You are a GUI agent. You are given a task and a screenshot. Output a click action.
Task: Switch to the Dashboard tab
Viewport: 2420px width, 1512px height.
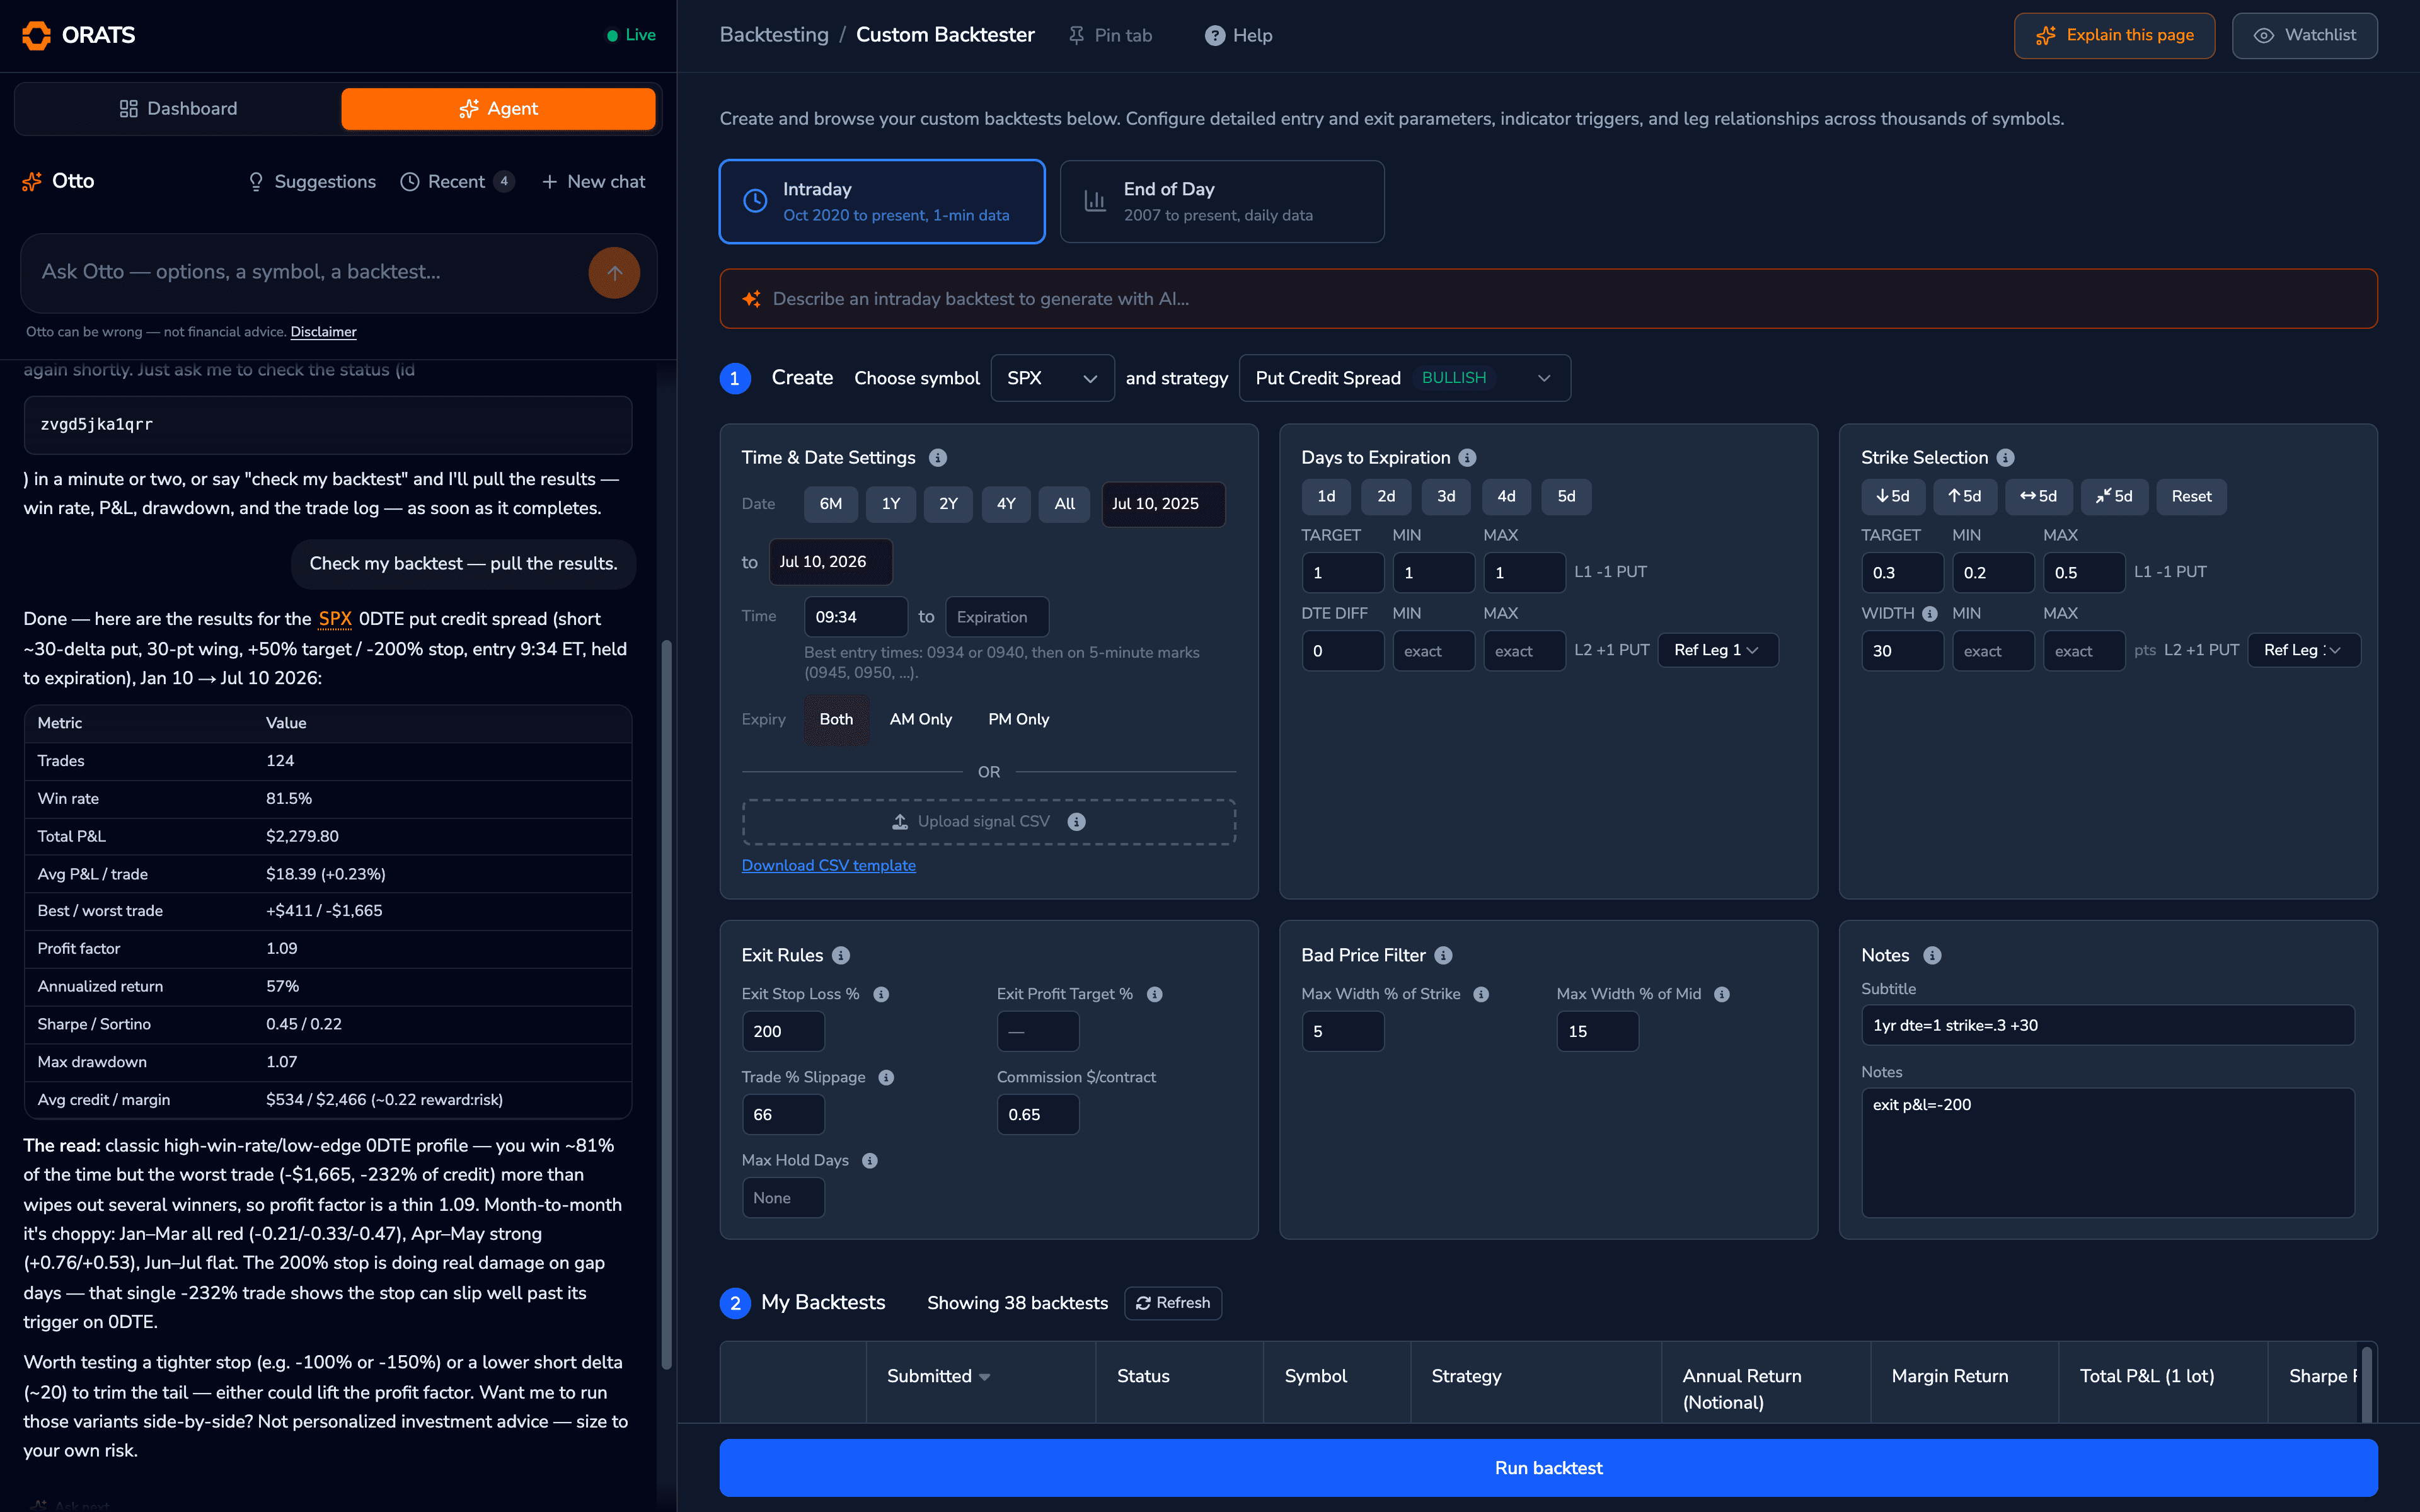tap(178, 108)
